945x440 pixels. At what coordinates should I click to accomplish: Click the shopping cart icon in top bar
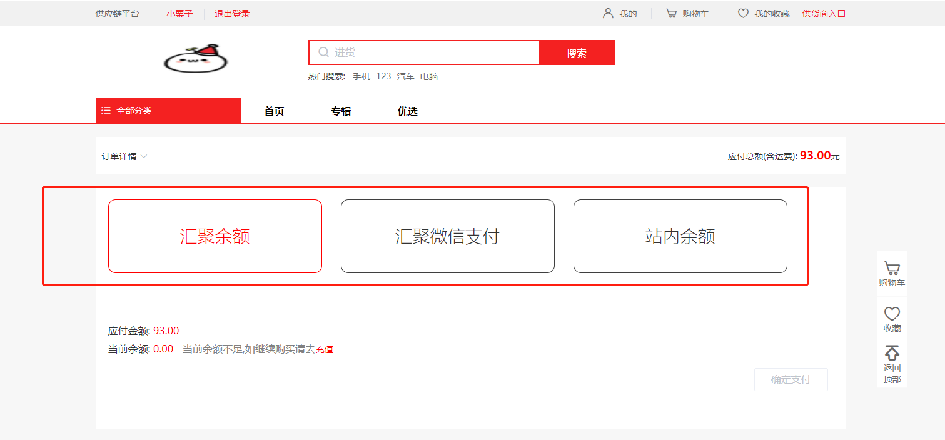click(671, 13)
